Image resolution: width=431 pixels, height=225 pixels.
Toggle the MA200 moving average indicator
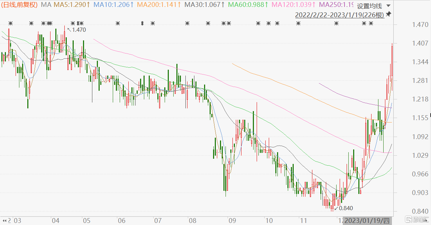coord(159,5)
